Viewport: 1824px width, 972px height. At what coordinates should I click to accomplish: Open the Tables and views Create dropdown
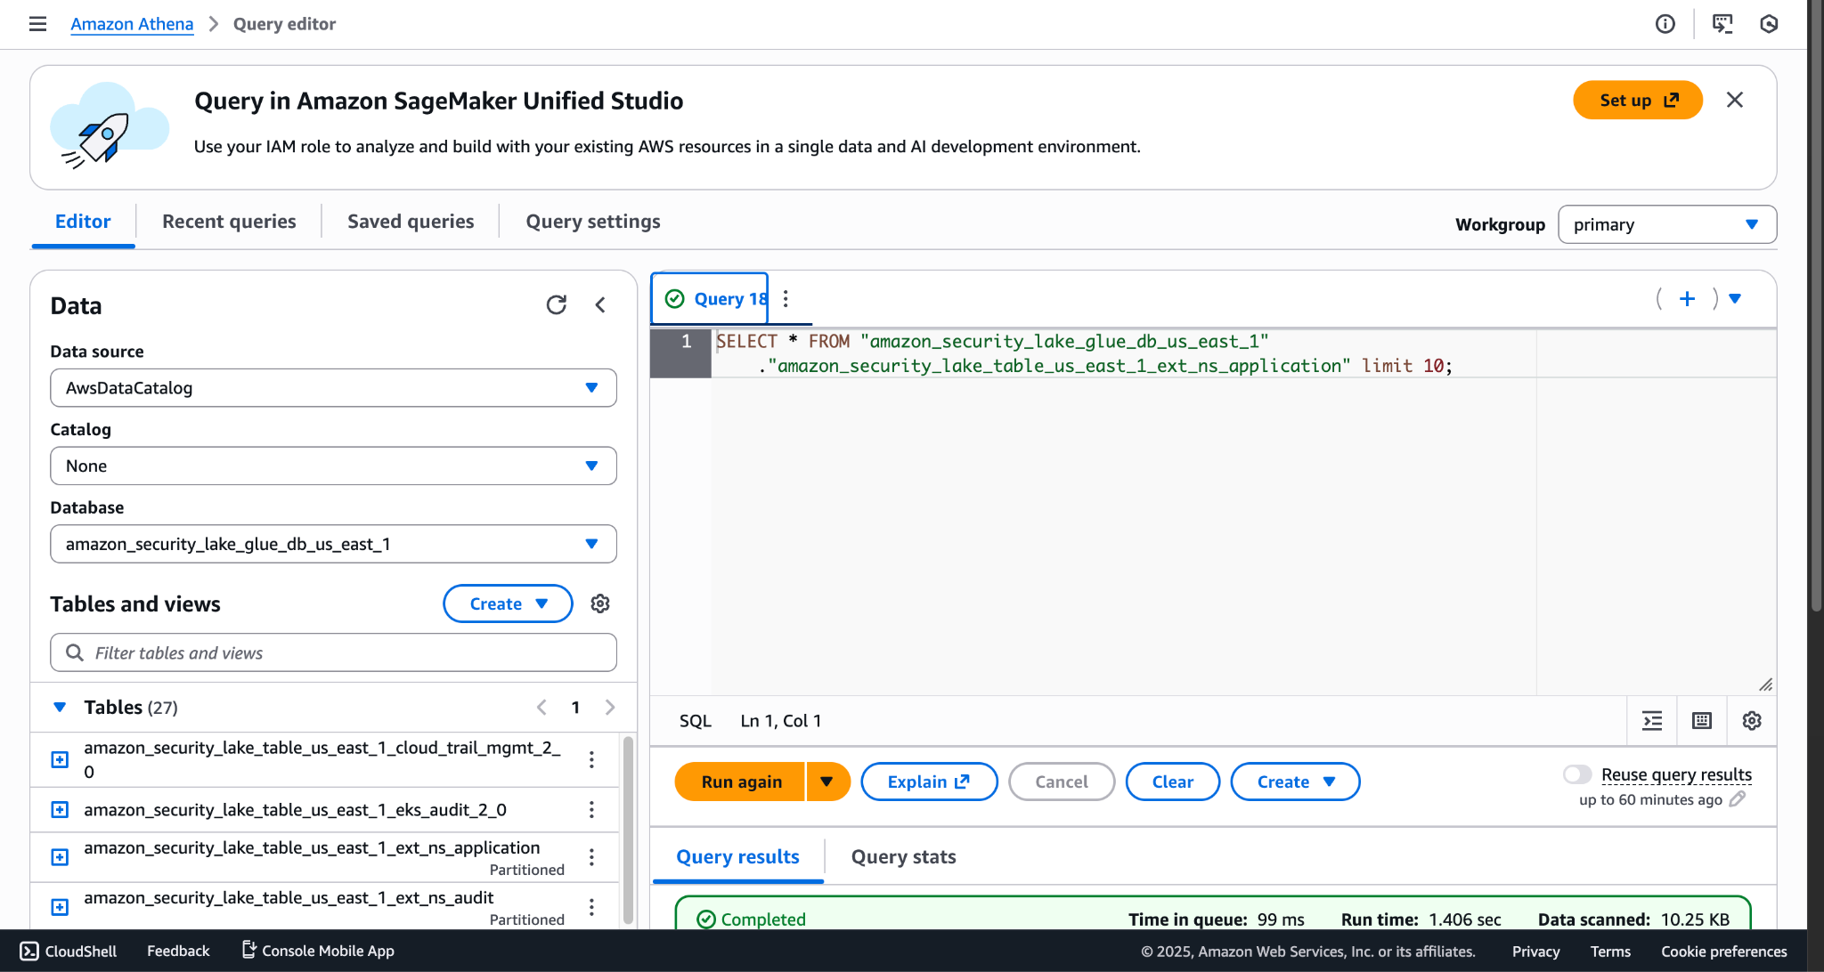pos(508,603)
